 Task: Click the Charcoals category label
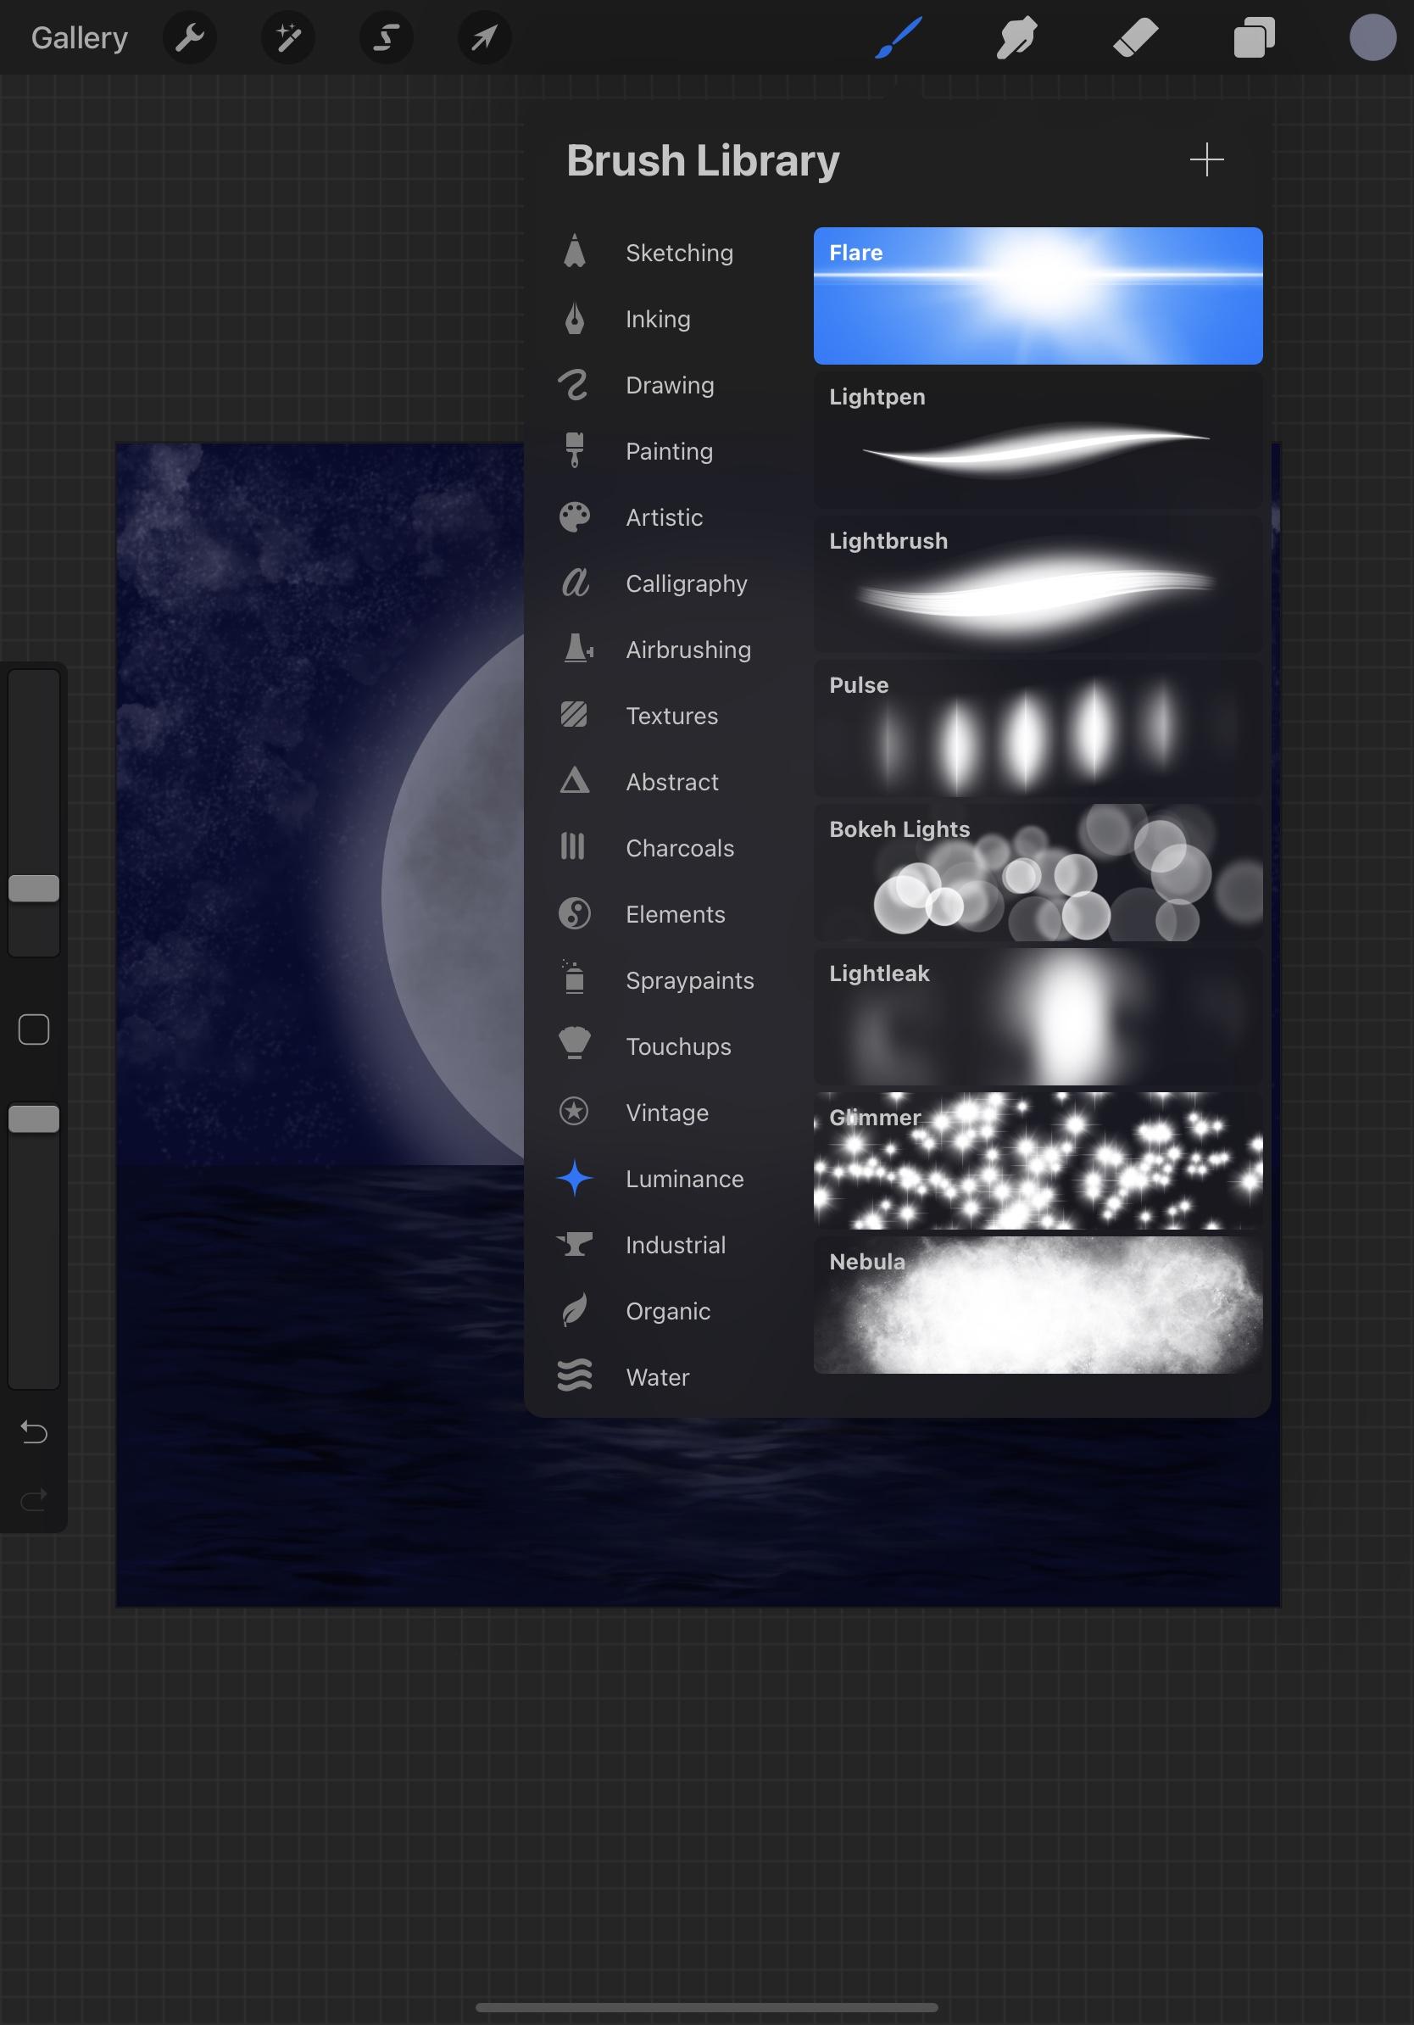pyautogui.click(x=680, y=849)
